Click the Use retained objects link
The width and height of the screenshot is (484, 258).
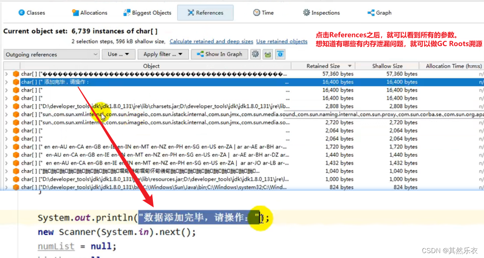(x=282, y=41)
